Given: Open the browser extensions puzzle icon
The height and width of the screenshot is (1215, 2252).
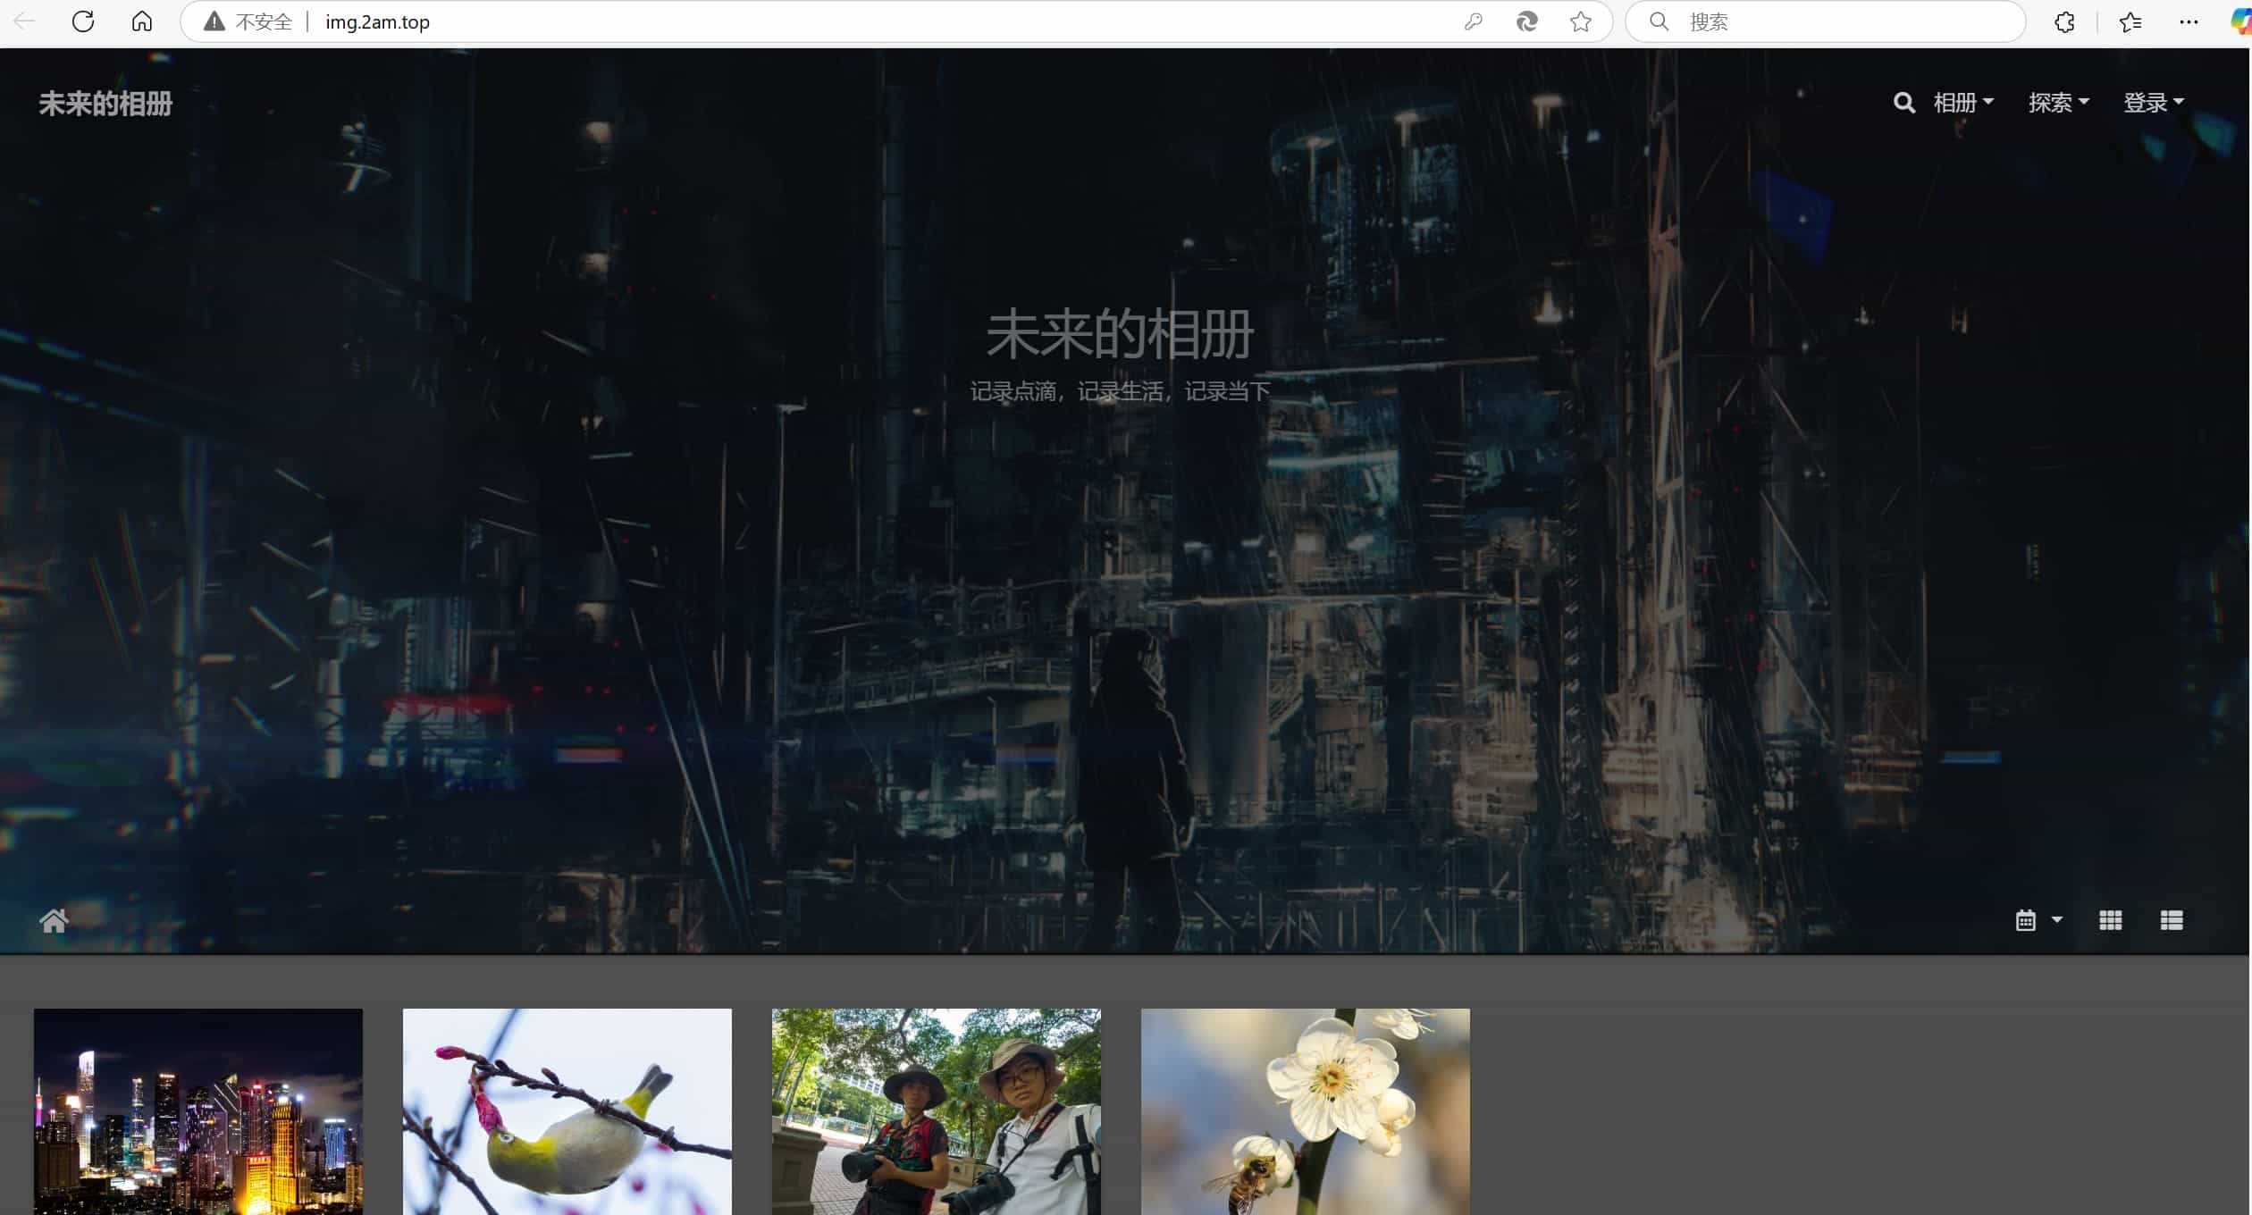Looking at the screenshot, I should coord(2064,21).
